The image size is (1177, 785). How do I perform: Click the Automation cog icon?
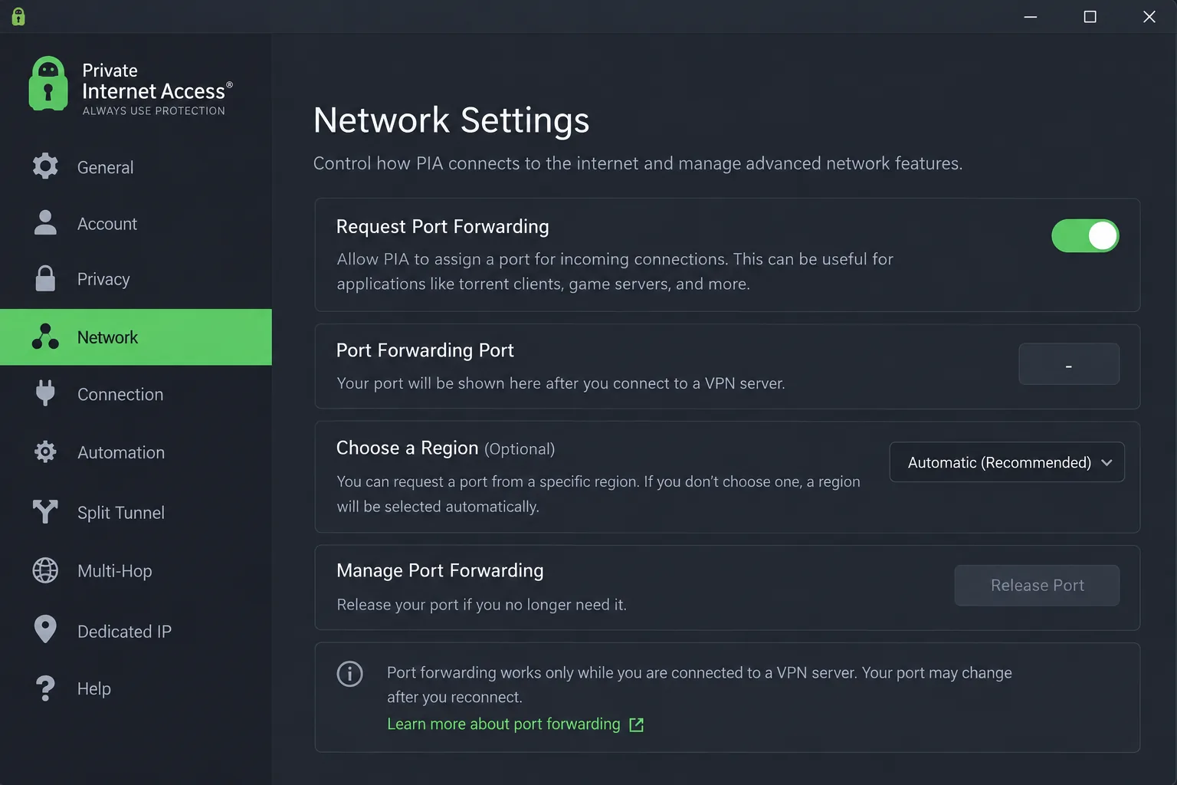[45, 452]
